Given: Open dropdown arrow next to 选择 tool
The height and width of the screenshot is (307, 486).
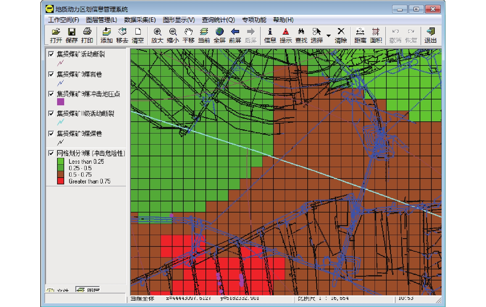Looking at the screenshot, I should point(329,36).
